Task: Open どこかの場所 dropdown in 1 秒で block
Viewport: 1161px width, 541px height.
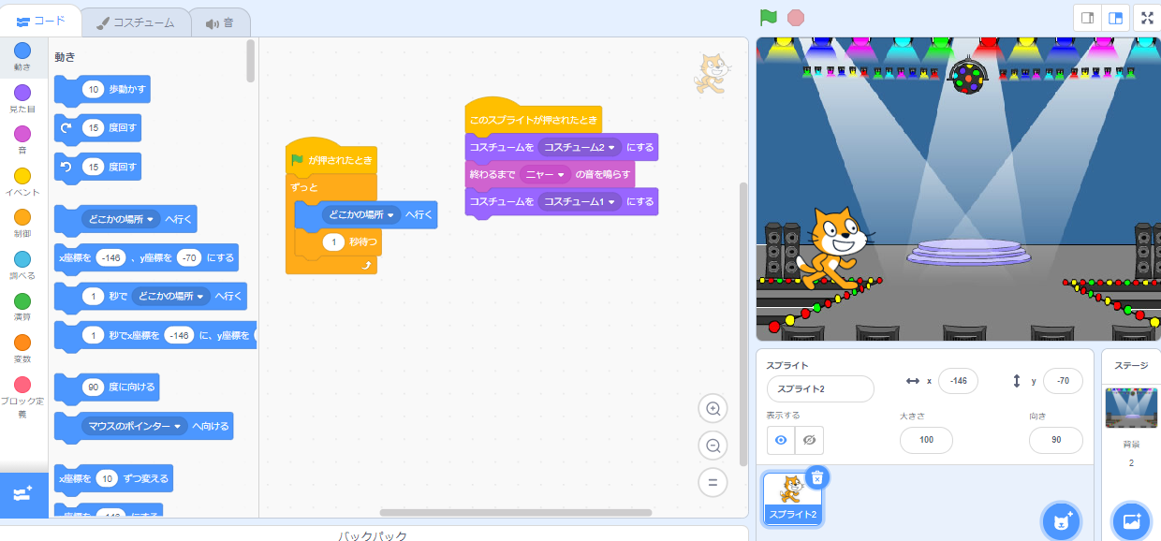Action: pos(170,297)
